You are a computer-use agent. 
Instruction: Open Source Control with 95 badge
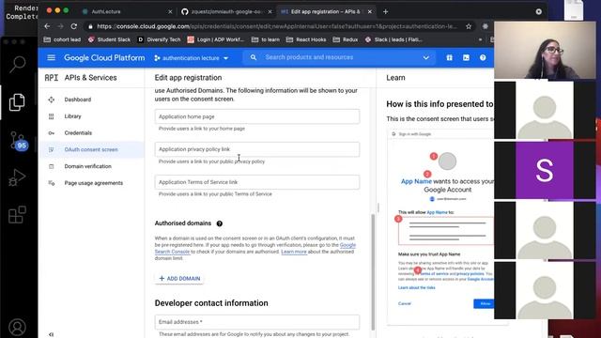18,140
